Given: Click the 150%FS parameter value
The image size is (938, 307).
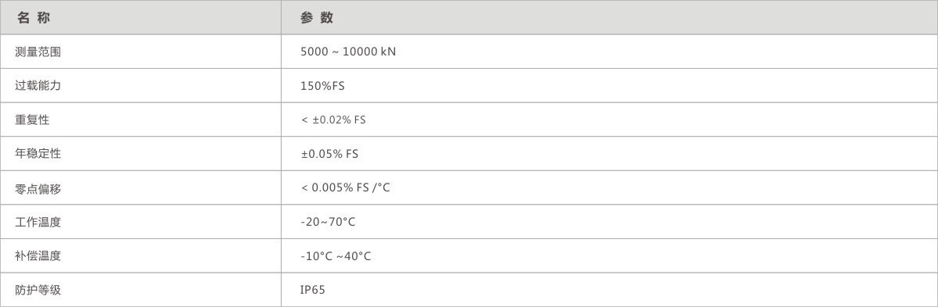Looking at the screenshot, I should [322, 86].
